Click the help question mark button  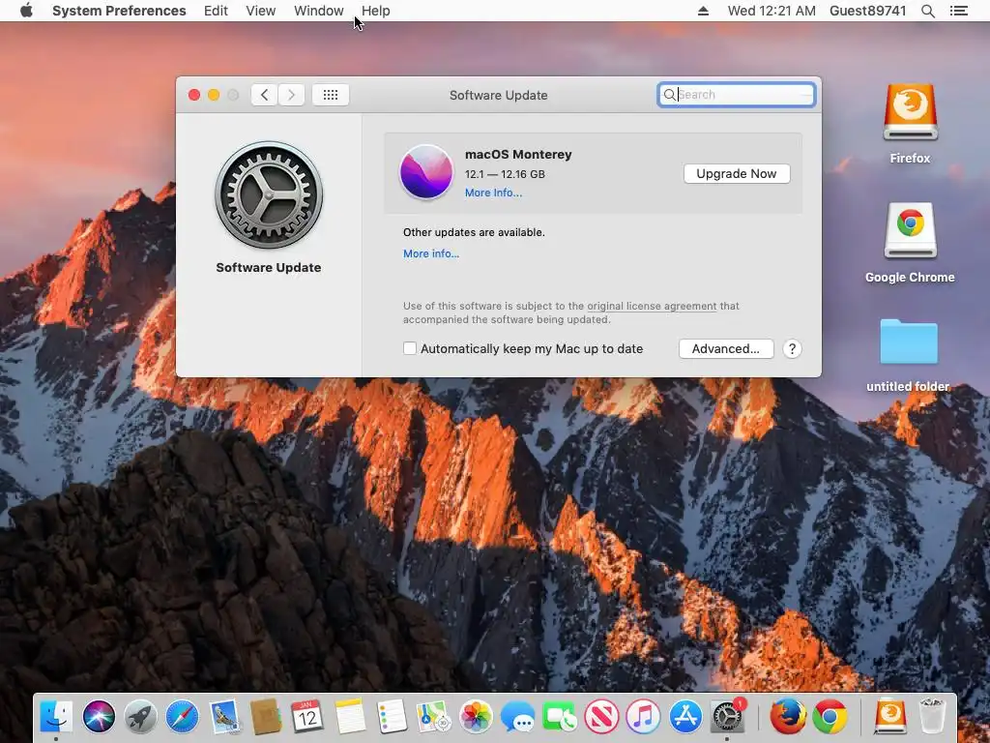tap(792, 348)
